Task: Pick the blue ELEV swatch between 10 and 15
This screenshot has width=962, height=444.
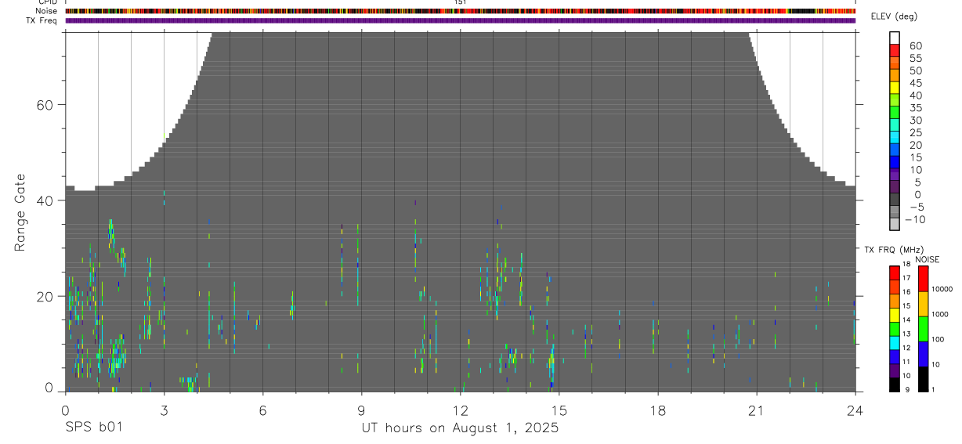Action: tap(895, 162)
